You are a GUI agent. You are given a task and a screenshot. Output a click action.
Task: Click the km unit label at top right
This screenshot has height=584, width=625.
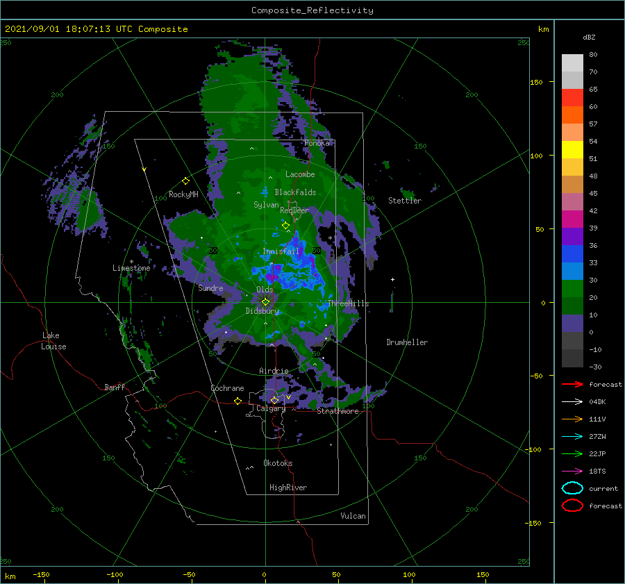543,29
